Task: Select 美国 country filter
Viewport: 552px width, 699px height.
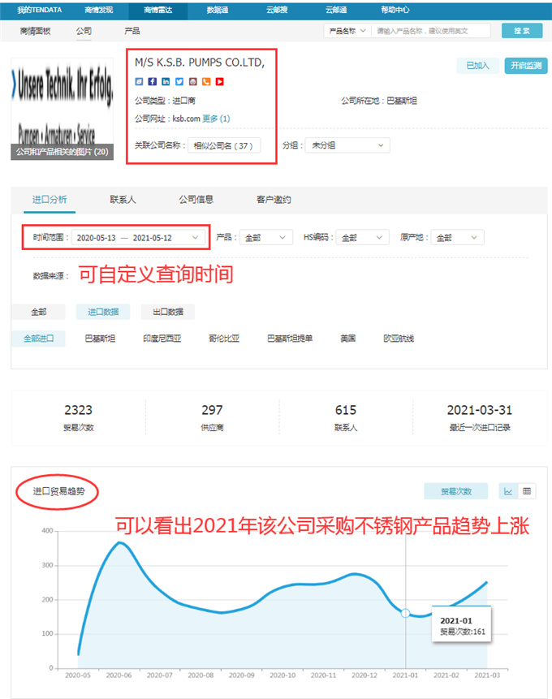Action: [348, 339]
